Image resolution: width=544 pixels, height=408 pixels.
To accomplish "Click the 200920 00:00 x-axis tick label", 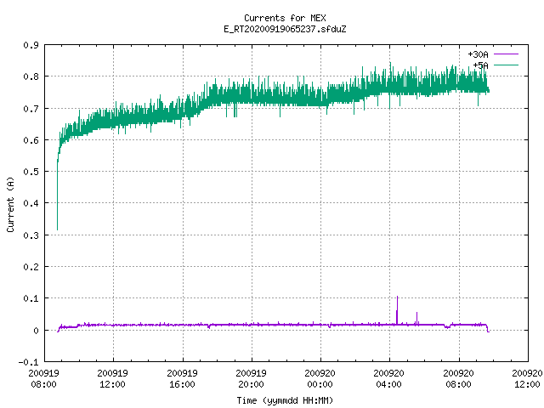I will coord(320,378).
